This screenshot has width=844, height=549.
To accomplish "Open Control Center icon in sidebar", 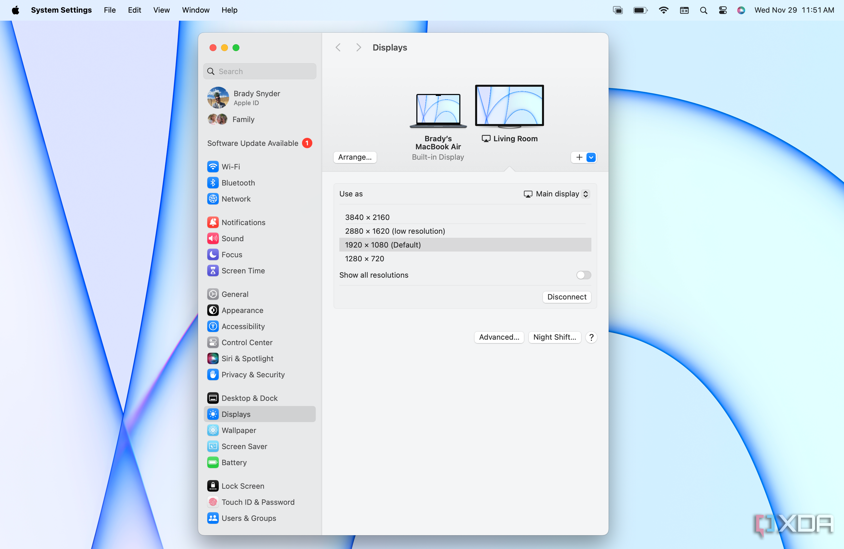I will 213,342.
